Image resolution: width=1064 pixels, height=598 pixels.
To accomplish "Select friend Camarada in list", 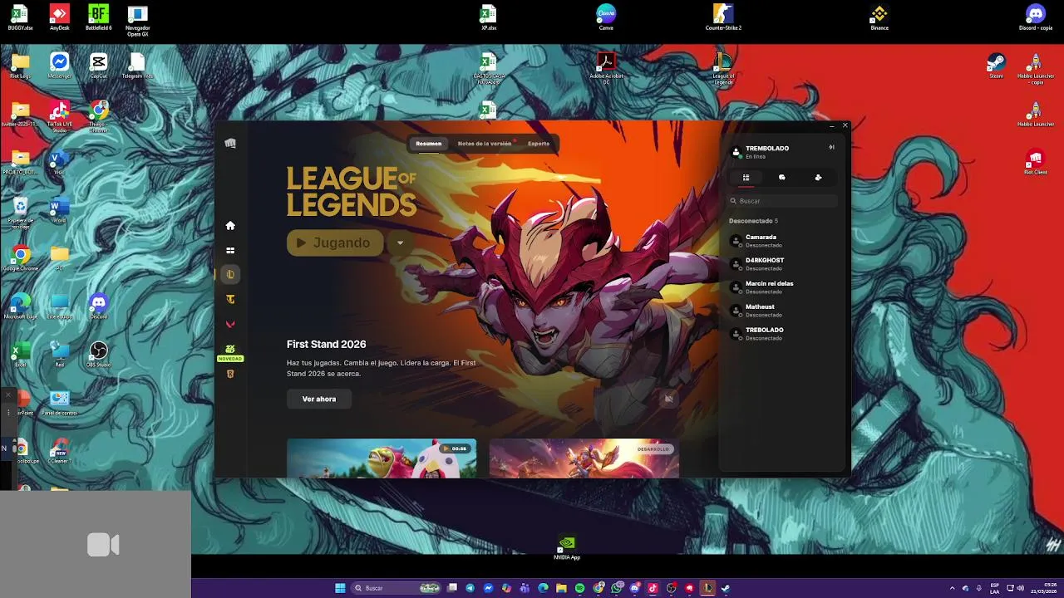I will point(782,241).
